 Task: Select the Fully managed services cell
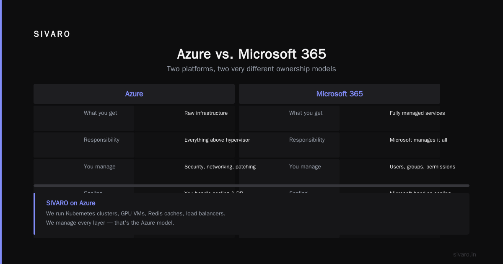pos(417,113)
